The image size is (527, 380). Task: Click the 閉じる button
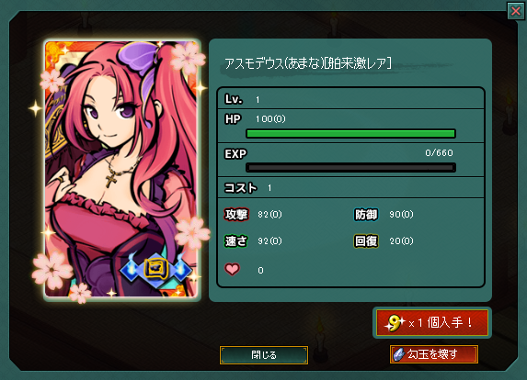(x=264, y=355)
